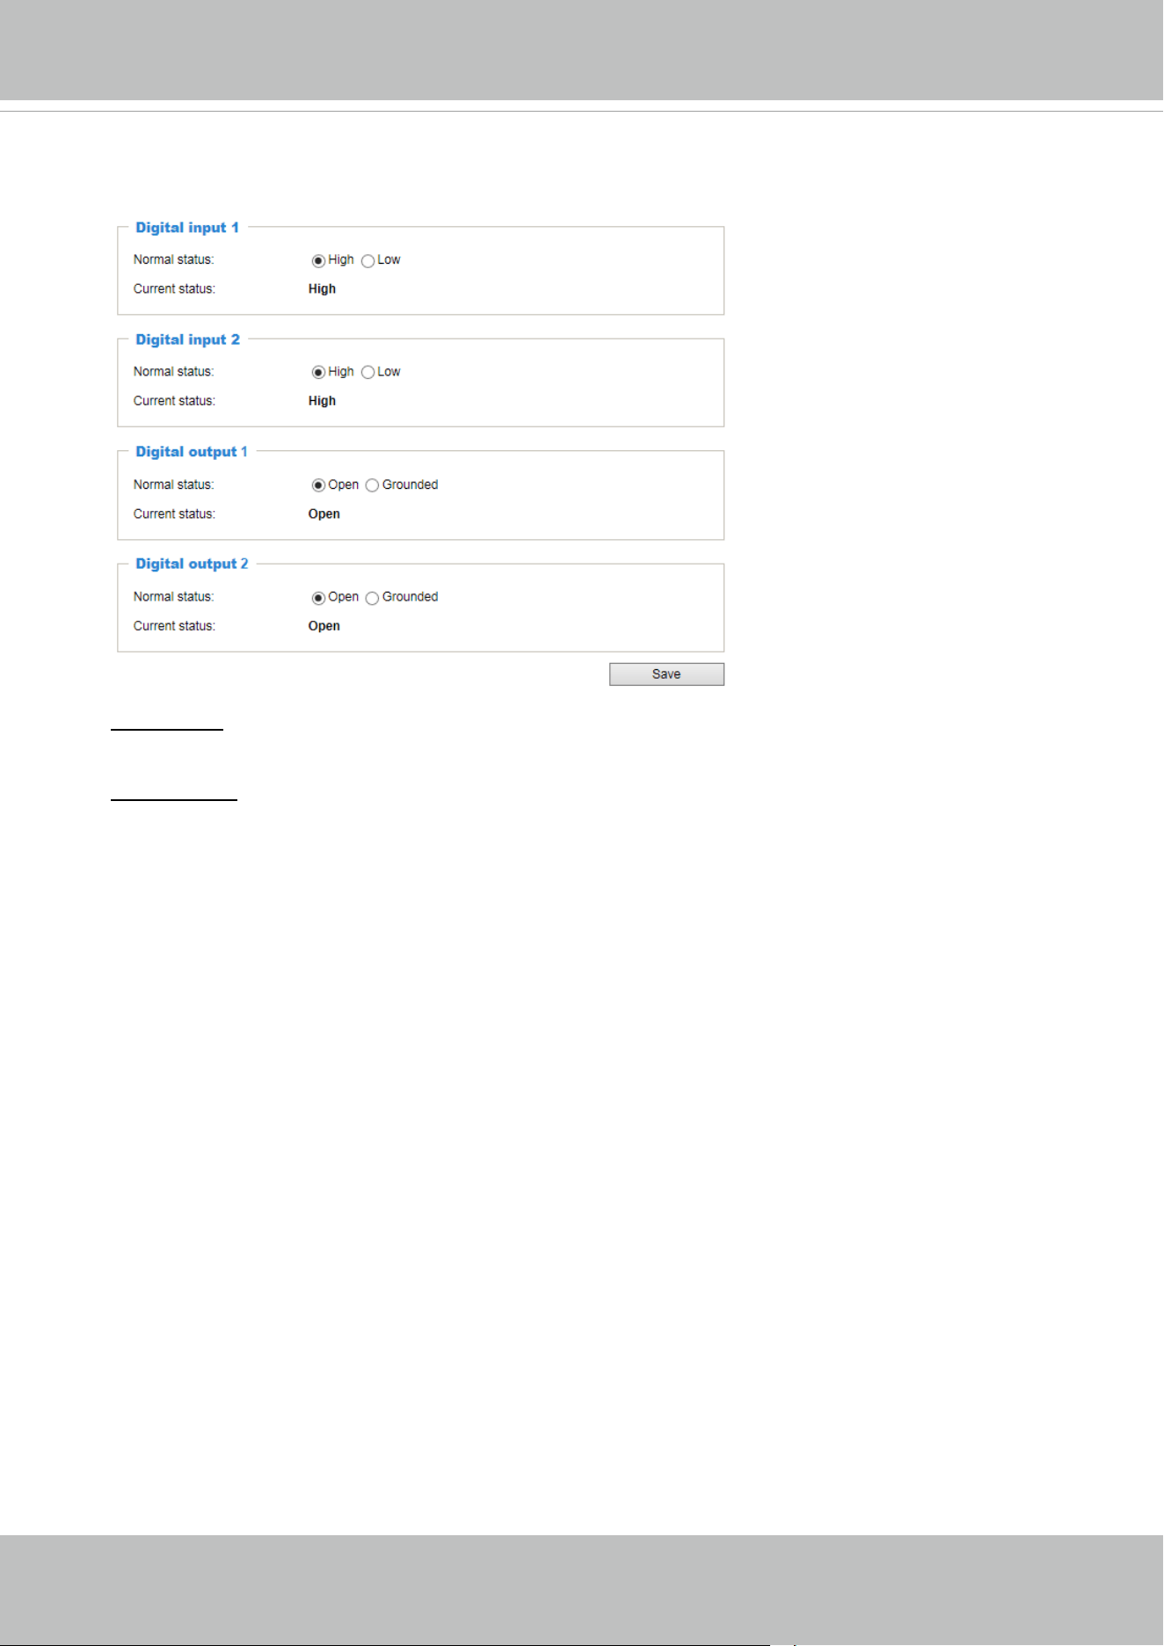Click the Digital input 1 heading
This screenshot has height=1646, width=1164.
(187, 228)
